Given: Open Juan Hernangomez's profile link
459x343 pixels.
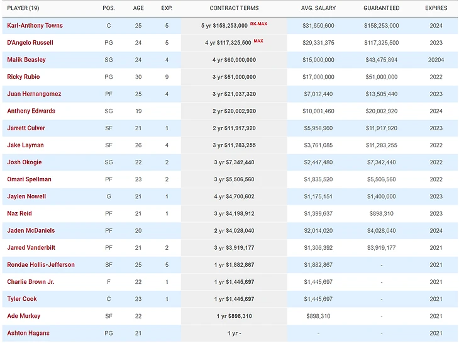Looking at the screenshot, I should click(x=34, y=94).
